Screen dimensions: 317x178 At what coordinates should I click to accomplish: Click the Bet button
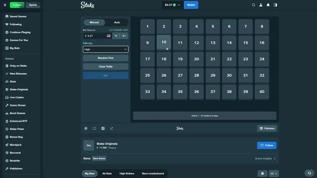[106, 76]
